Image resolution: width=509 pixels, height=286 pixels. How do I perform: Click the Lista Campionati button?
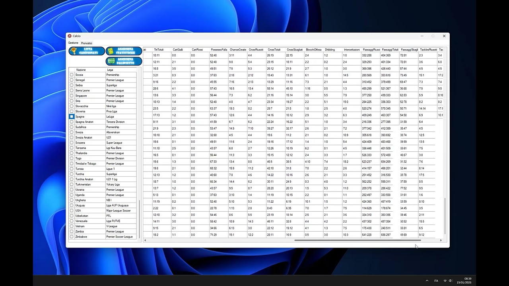click(87, 51)
